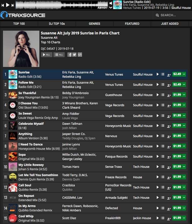Buy Sunrise for $2.49

click(x=177, y=74)
